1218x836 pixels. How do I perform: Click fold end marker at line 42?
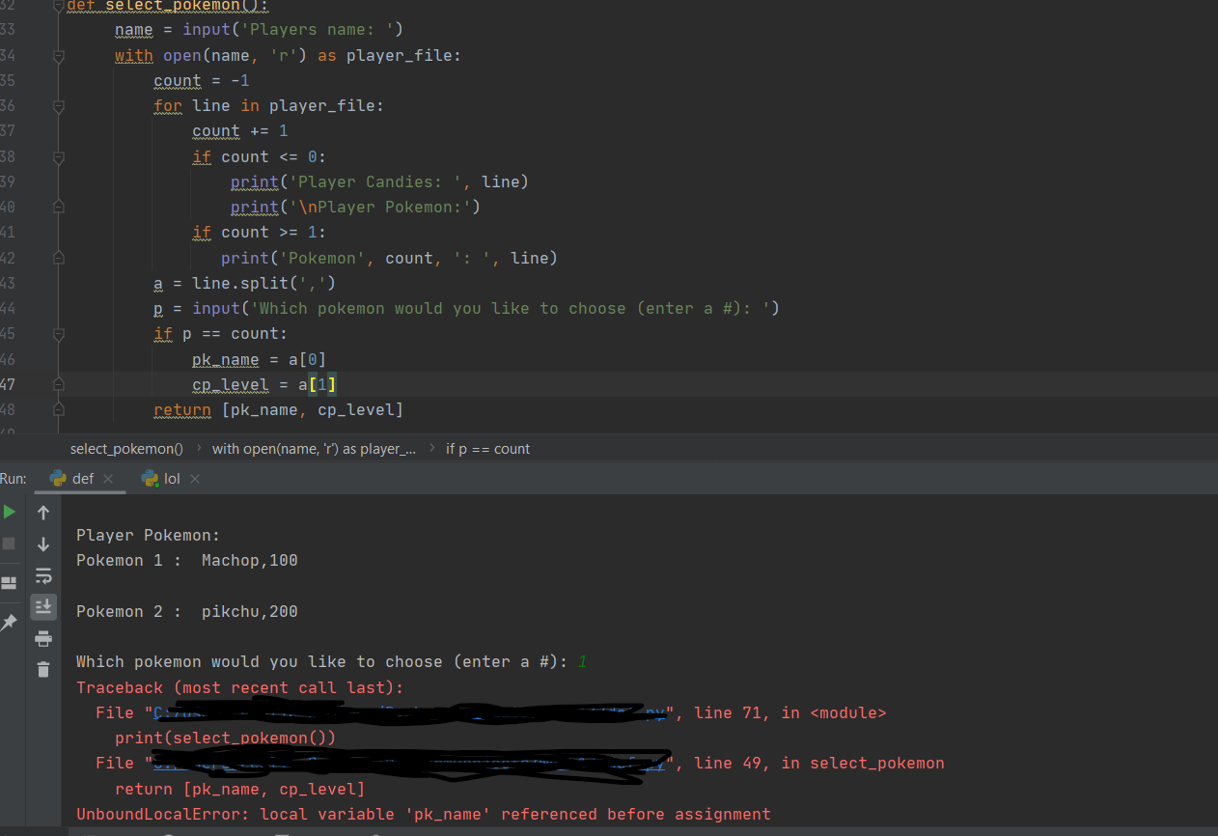click(x=58, y=258)
